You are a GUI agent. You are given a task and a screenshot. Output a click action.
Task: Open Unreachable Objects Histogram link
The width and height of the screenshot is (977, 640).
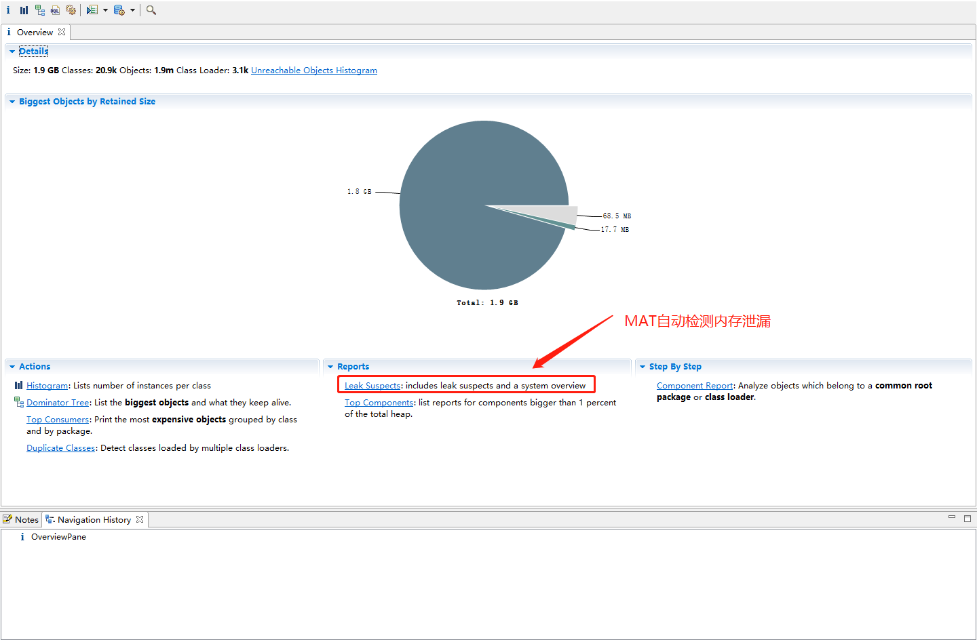[313, 71]
